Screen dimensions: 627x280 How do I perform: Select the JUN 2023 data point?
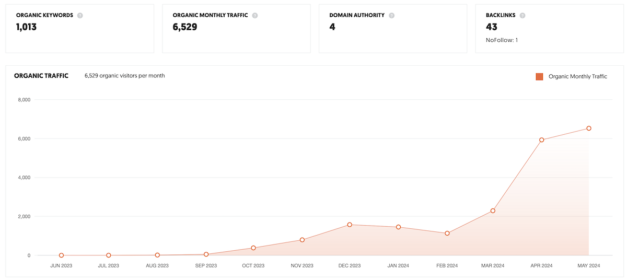62,255
